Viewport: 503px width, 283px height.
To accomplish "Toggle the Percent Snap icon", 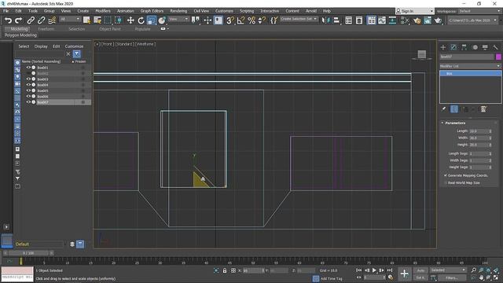I will click(x=251, y=20).
